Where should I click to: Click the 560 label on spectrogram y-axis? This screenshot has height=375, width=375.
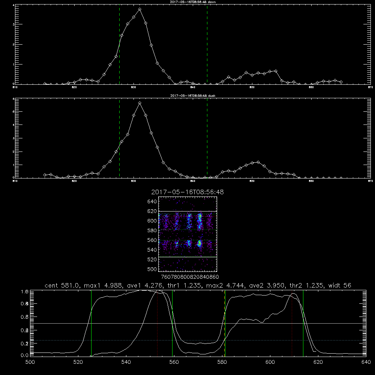(152, 240)
